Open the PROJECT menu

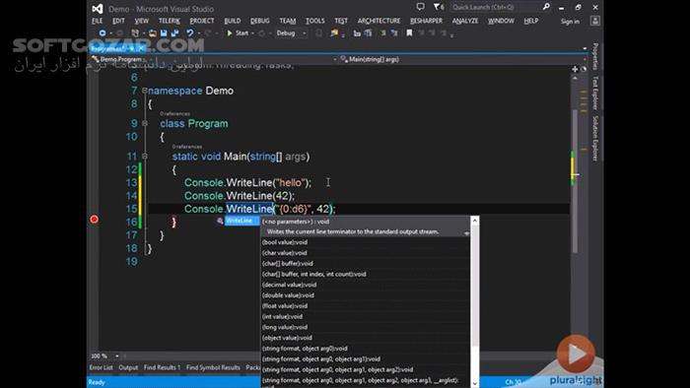coord(202,21)
